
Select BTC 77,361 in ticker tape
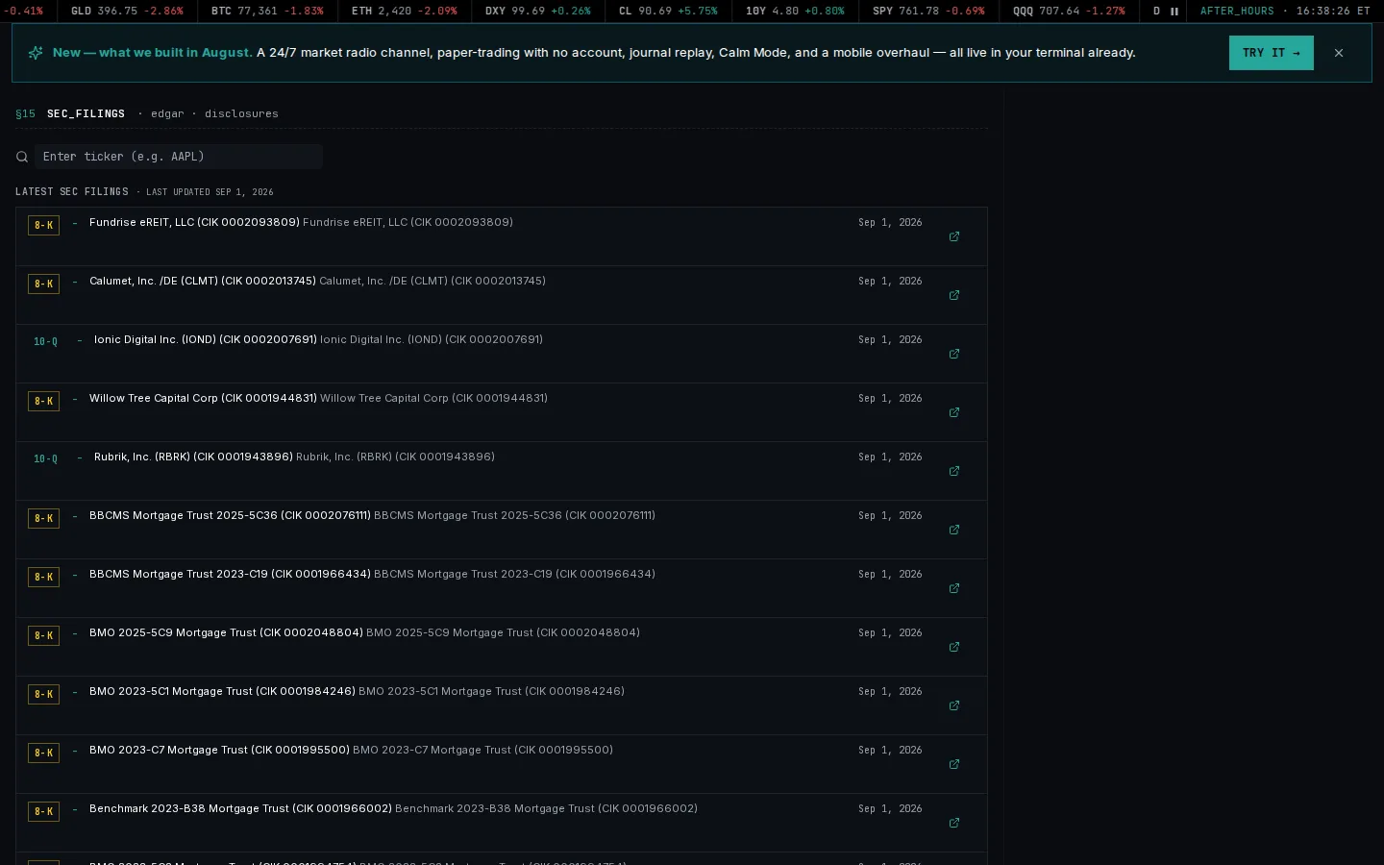[267, 12]
